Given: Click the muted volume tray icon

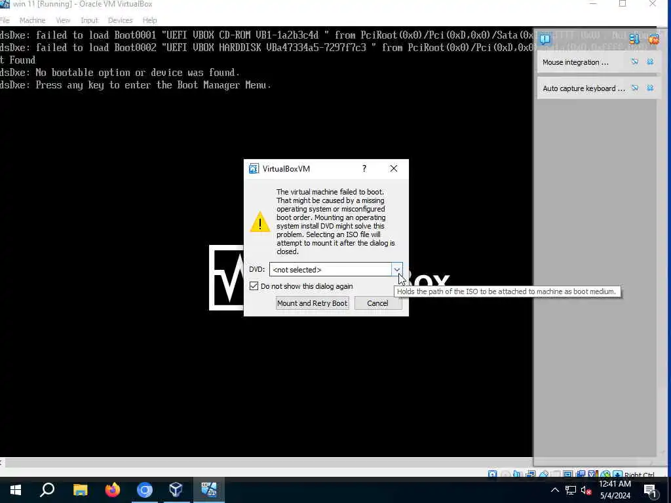Looking at the screenshot, I should point(585,491).
